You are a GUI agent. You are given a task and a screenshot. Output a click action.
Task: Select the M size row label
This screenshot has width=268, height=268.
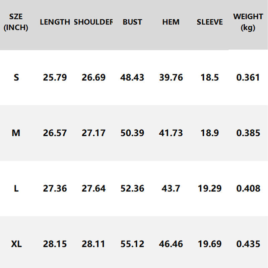[16, 133]
